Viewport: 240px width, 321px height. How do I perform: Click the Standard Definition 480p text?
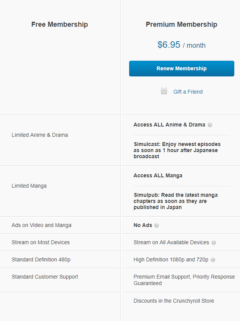click(x=41, y=259)
